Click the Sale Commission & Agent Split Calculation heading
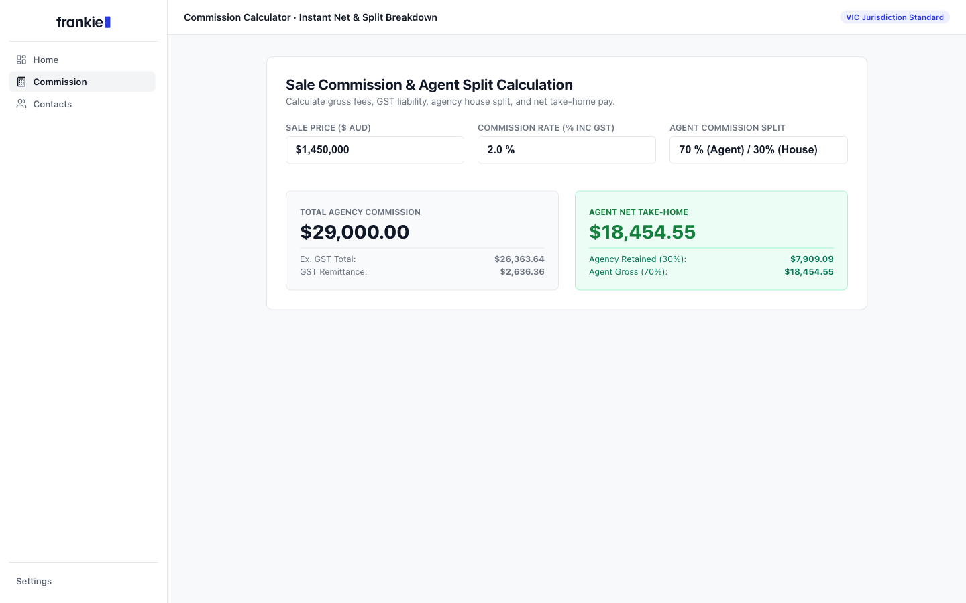 click(429, 85)
